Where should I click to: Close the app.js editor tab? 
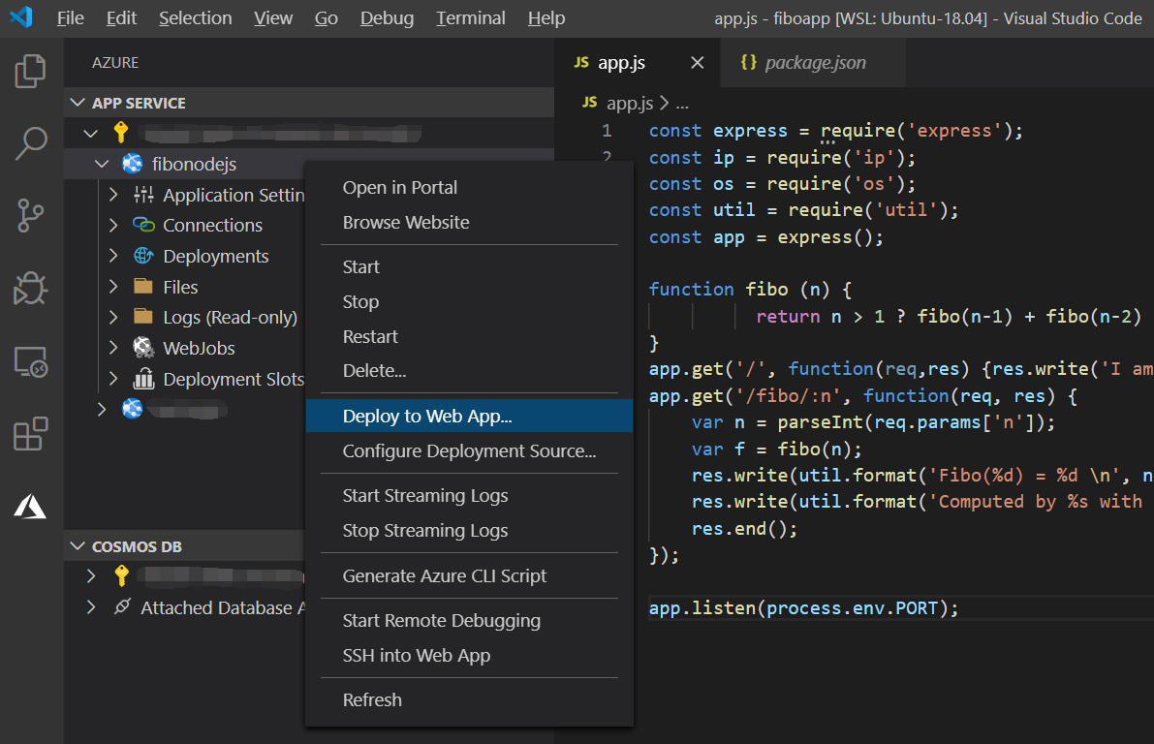(x=697, y=63)
